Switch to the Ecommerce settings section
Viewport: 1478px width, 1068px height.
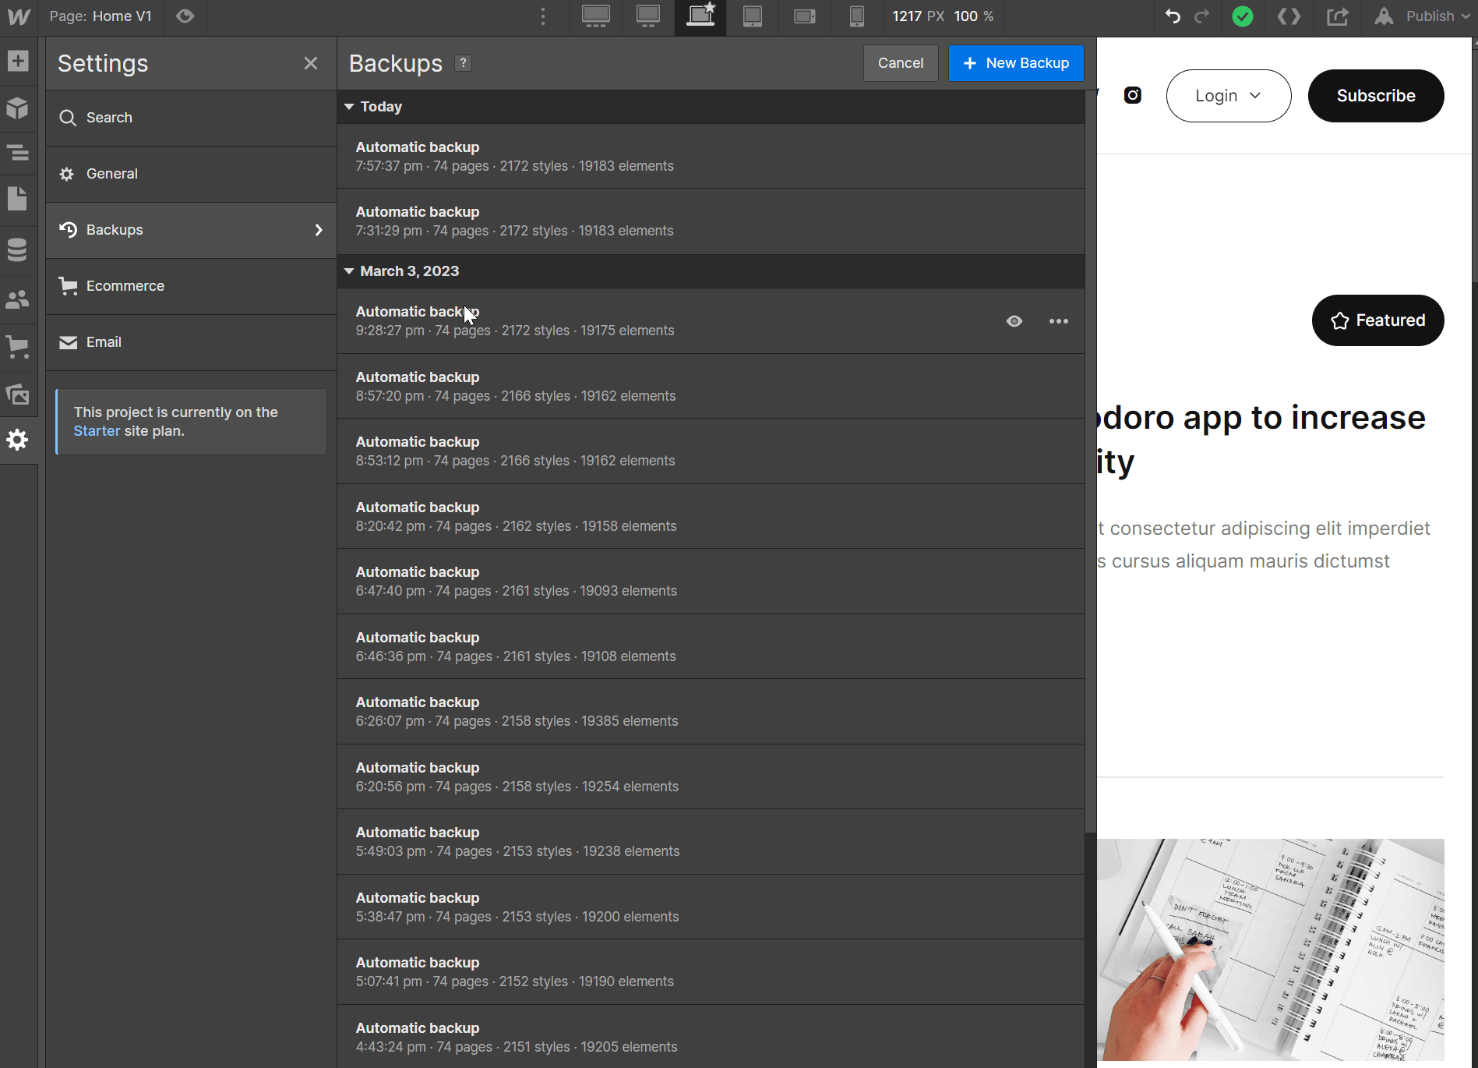(125, 285)
